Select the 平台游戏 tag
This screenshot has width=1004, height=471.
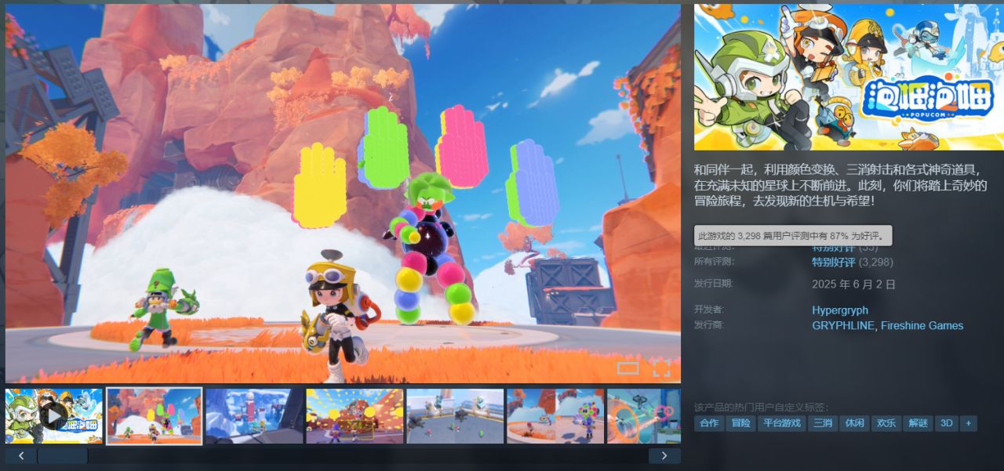pos(782,423)
